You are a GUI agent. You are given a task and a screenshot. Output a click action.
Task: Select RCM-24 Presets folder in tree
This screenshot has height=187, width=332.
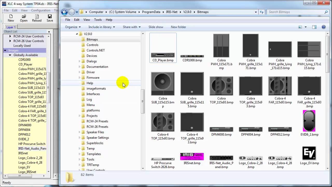(x=97, y=121)
